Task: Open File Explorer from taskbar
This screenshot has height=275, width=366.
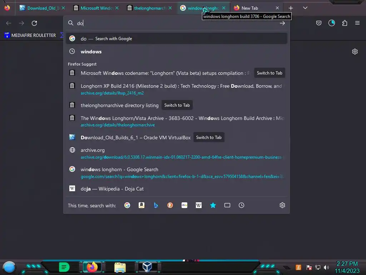Action: 120,267
